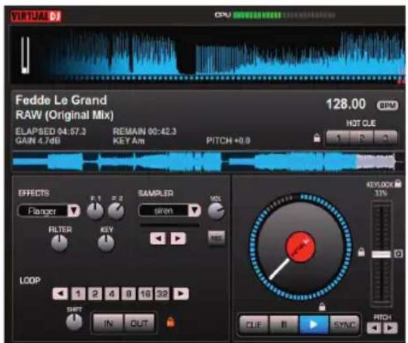Screen dimensions: 408x343
Task: Click the sampler REC button
Action: coord(216,238)
